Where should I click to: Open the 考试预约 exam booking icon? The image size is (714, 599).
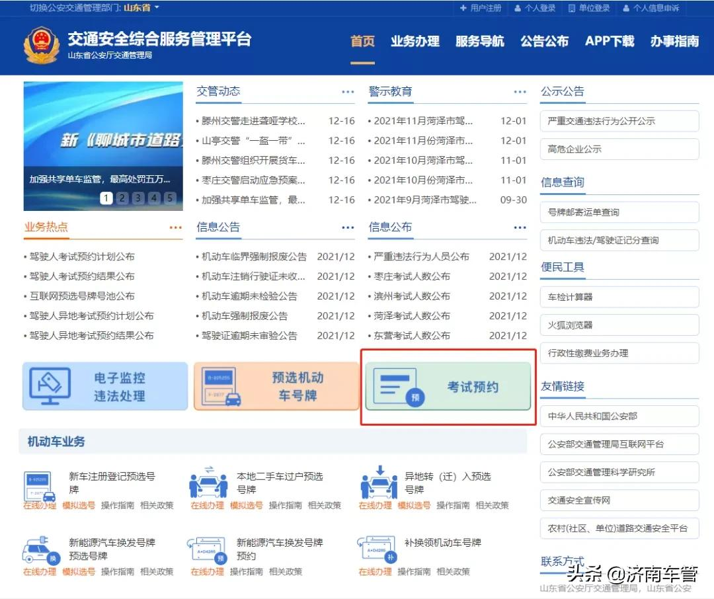click(x=448, y=386)
